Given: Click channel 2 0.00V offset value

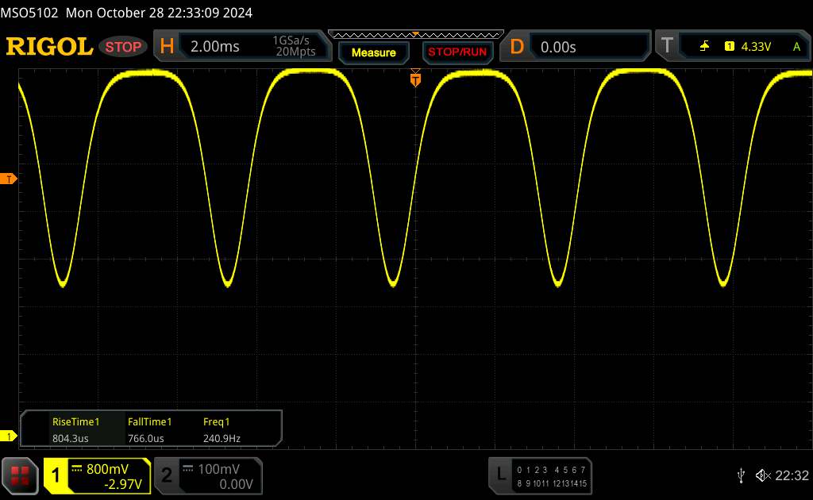Looking at the screenshot, I should tap(236, 484).
